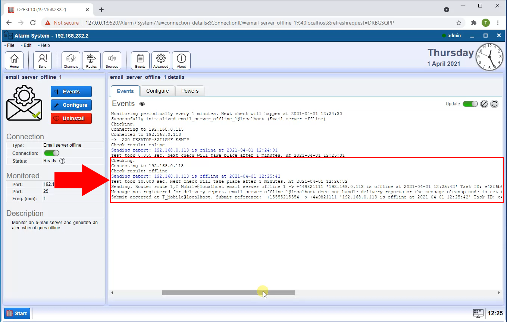507x322 pixels.
Task: Click the analog clock widget
Action: tap(489, 57)
